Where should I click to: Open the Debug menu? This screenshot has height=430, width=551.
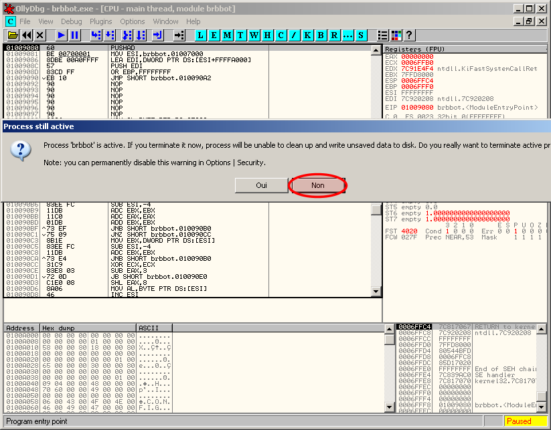point(71,21)
